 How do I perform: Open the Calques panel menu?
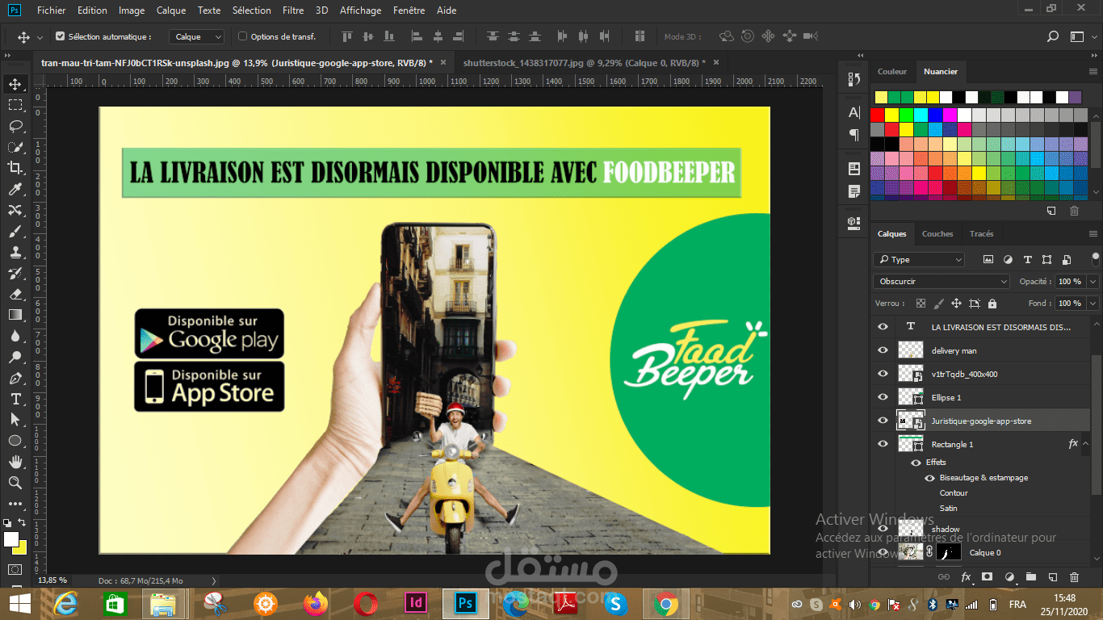pos(1093,234)
